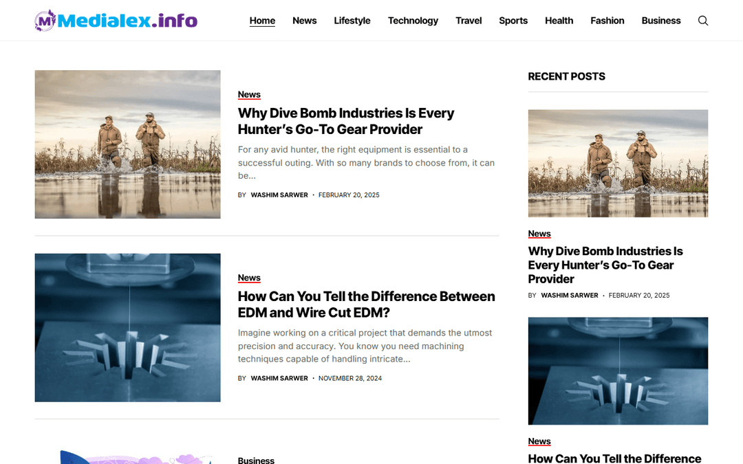This screenshot has width=743, height=464.
Task: Open main headline 'How Can You Tell the Difference Between EDM'
Action: (366, 305)
